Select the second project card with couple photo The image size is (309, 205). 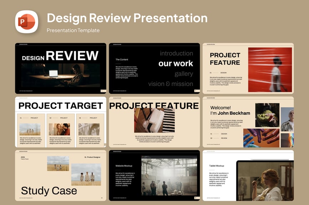[x=59, y=130]
